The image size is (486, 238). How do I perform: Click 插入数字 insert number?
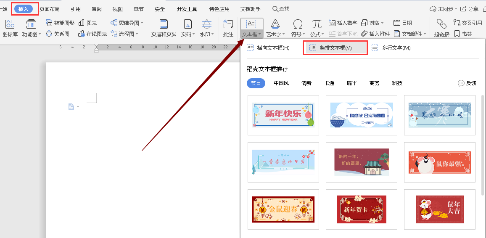pos(343,23)
